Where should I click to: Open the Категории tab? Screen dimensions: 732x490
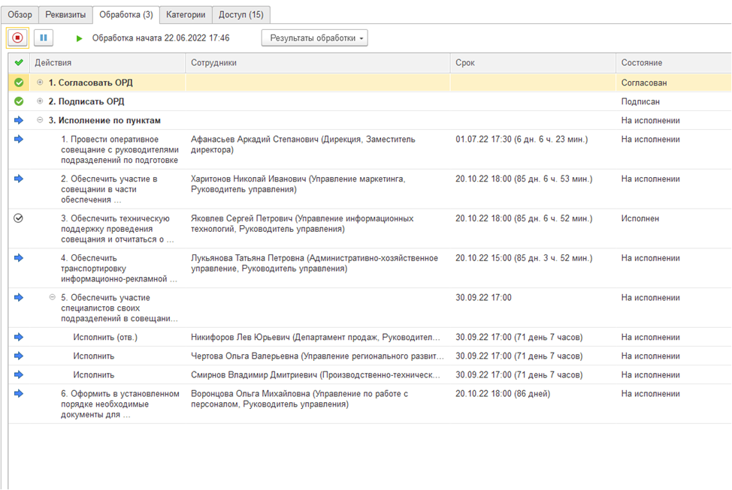(186, 14)
